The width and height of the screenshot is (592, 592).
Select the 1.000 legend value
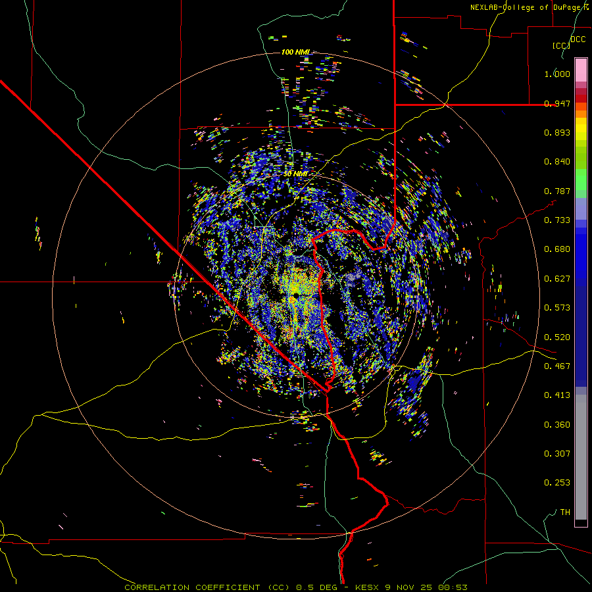(557, 74)
